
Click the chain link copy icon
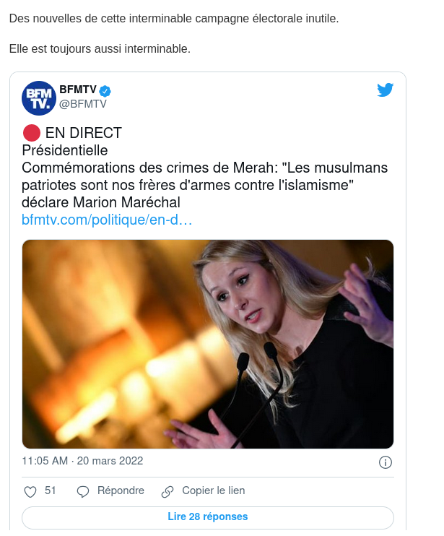(167, 491)
